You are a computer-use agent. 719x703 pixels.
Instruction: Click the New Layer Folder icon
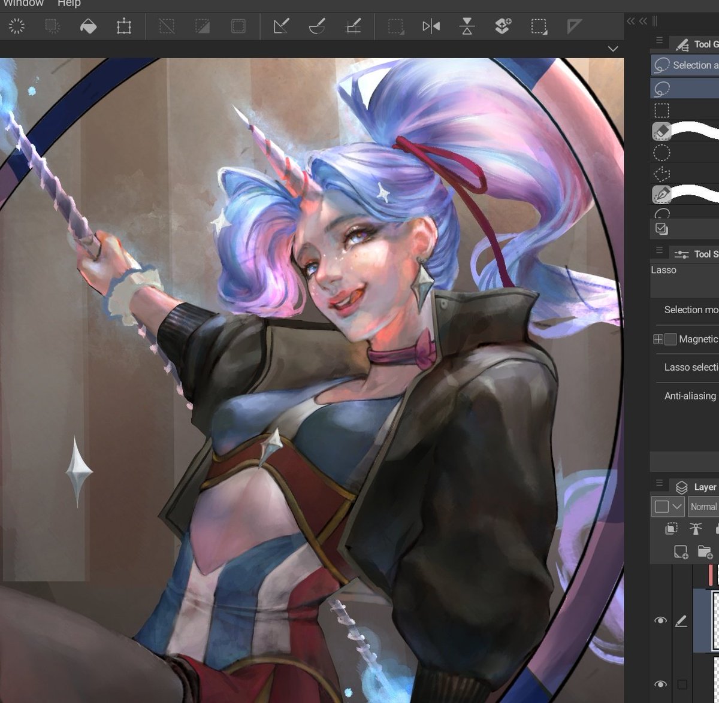[x=705, y=552]
